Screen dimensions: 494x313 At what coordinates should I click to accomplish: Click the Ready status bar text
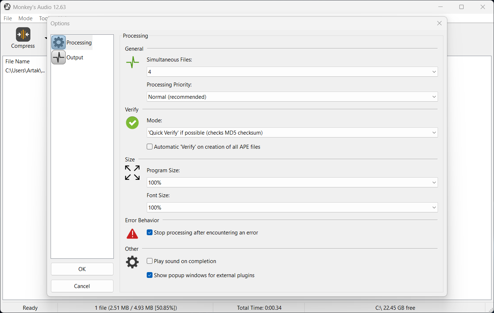pyautogui.click(x=30, y=308)
